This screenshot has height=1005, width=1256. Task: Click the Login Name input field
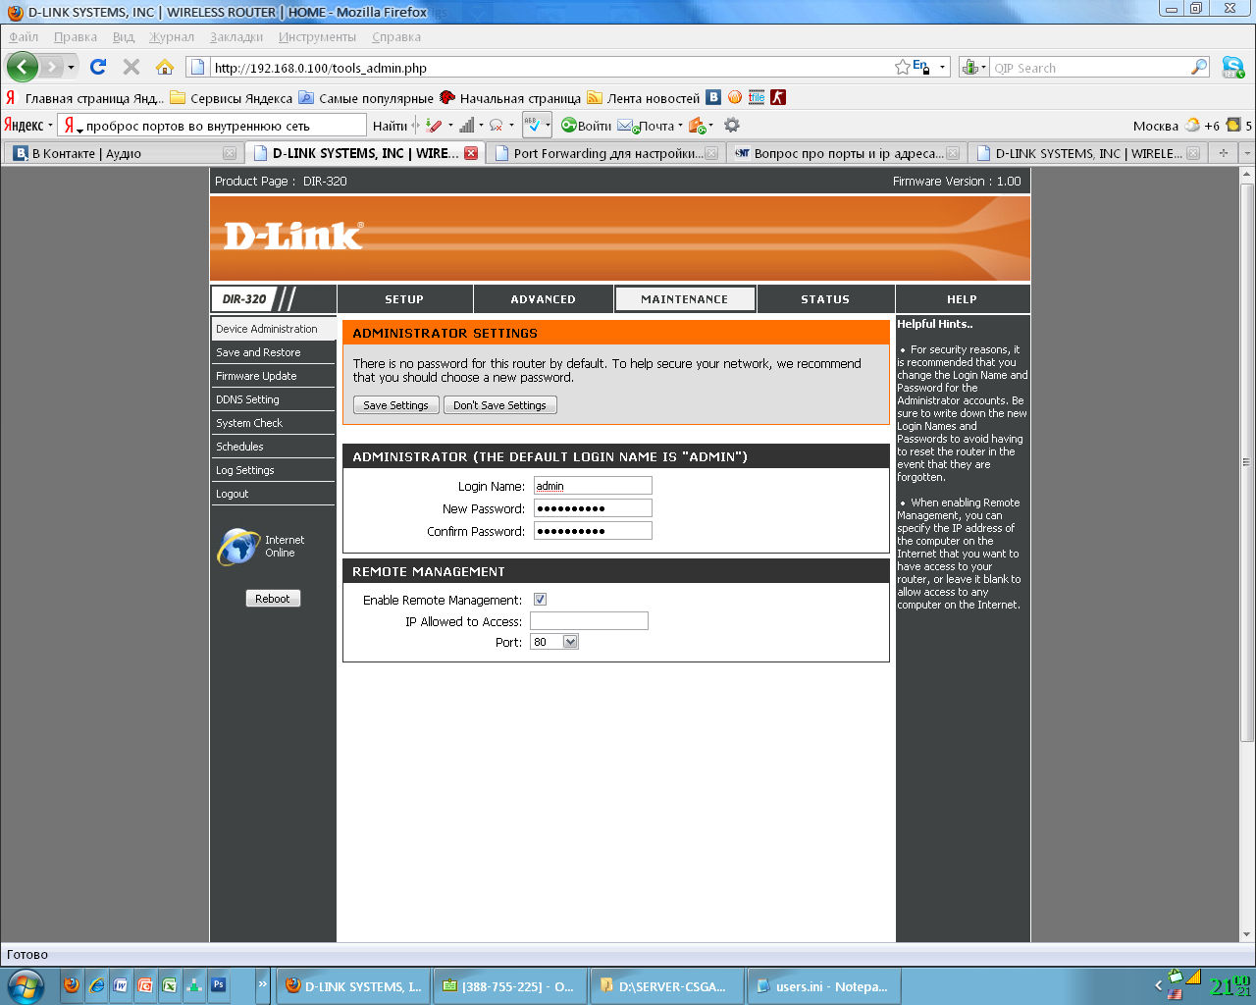[x=593, y=486]
